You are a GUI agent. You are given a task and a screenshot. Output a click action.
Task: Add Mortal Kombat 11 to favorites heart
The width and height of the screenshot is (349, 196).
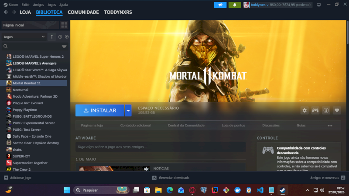point(337,110)
